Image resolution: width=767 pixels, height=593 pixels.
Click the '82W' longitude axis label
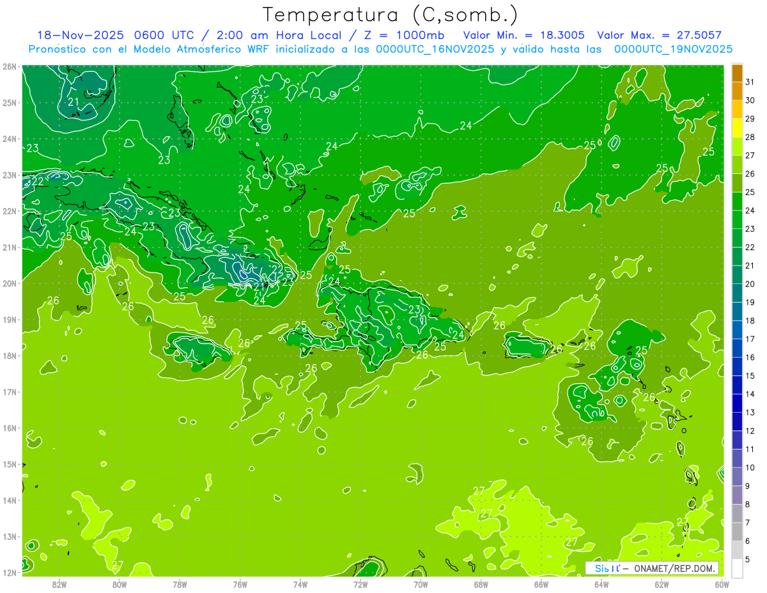[59, 585]
